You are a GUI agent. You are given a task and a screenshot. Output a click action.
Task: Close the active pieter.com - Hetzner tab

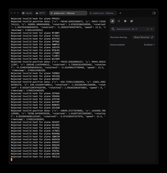(x=51, y=13)
